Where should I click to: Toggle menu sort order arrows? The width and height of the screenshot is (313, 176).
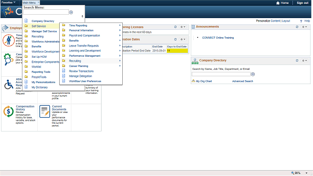point(82,16)
